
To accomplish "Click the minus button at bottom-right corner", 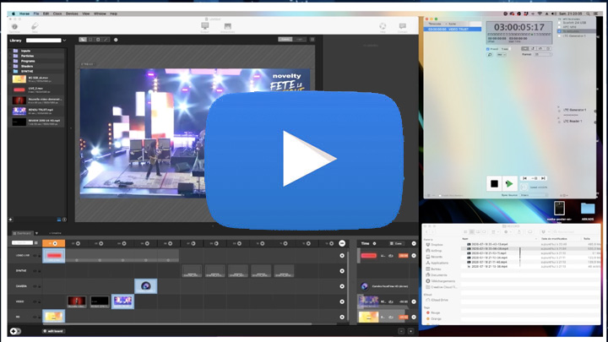I will [401, 331].
